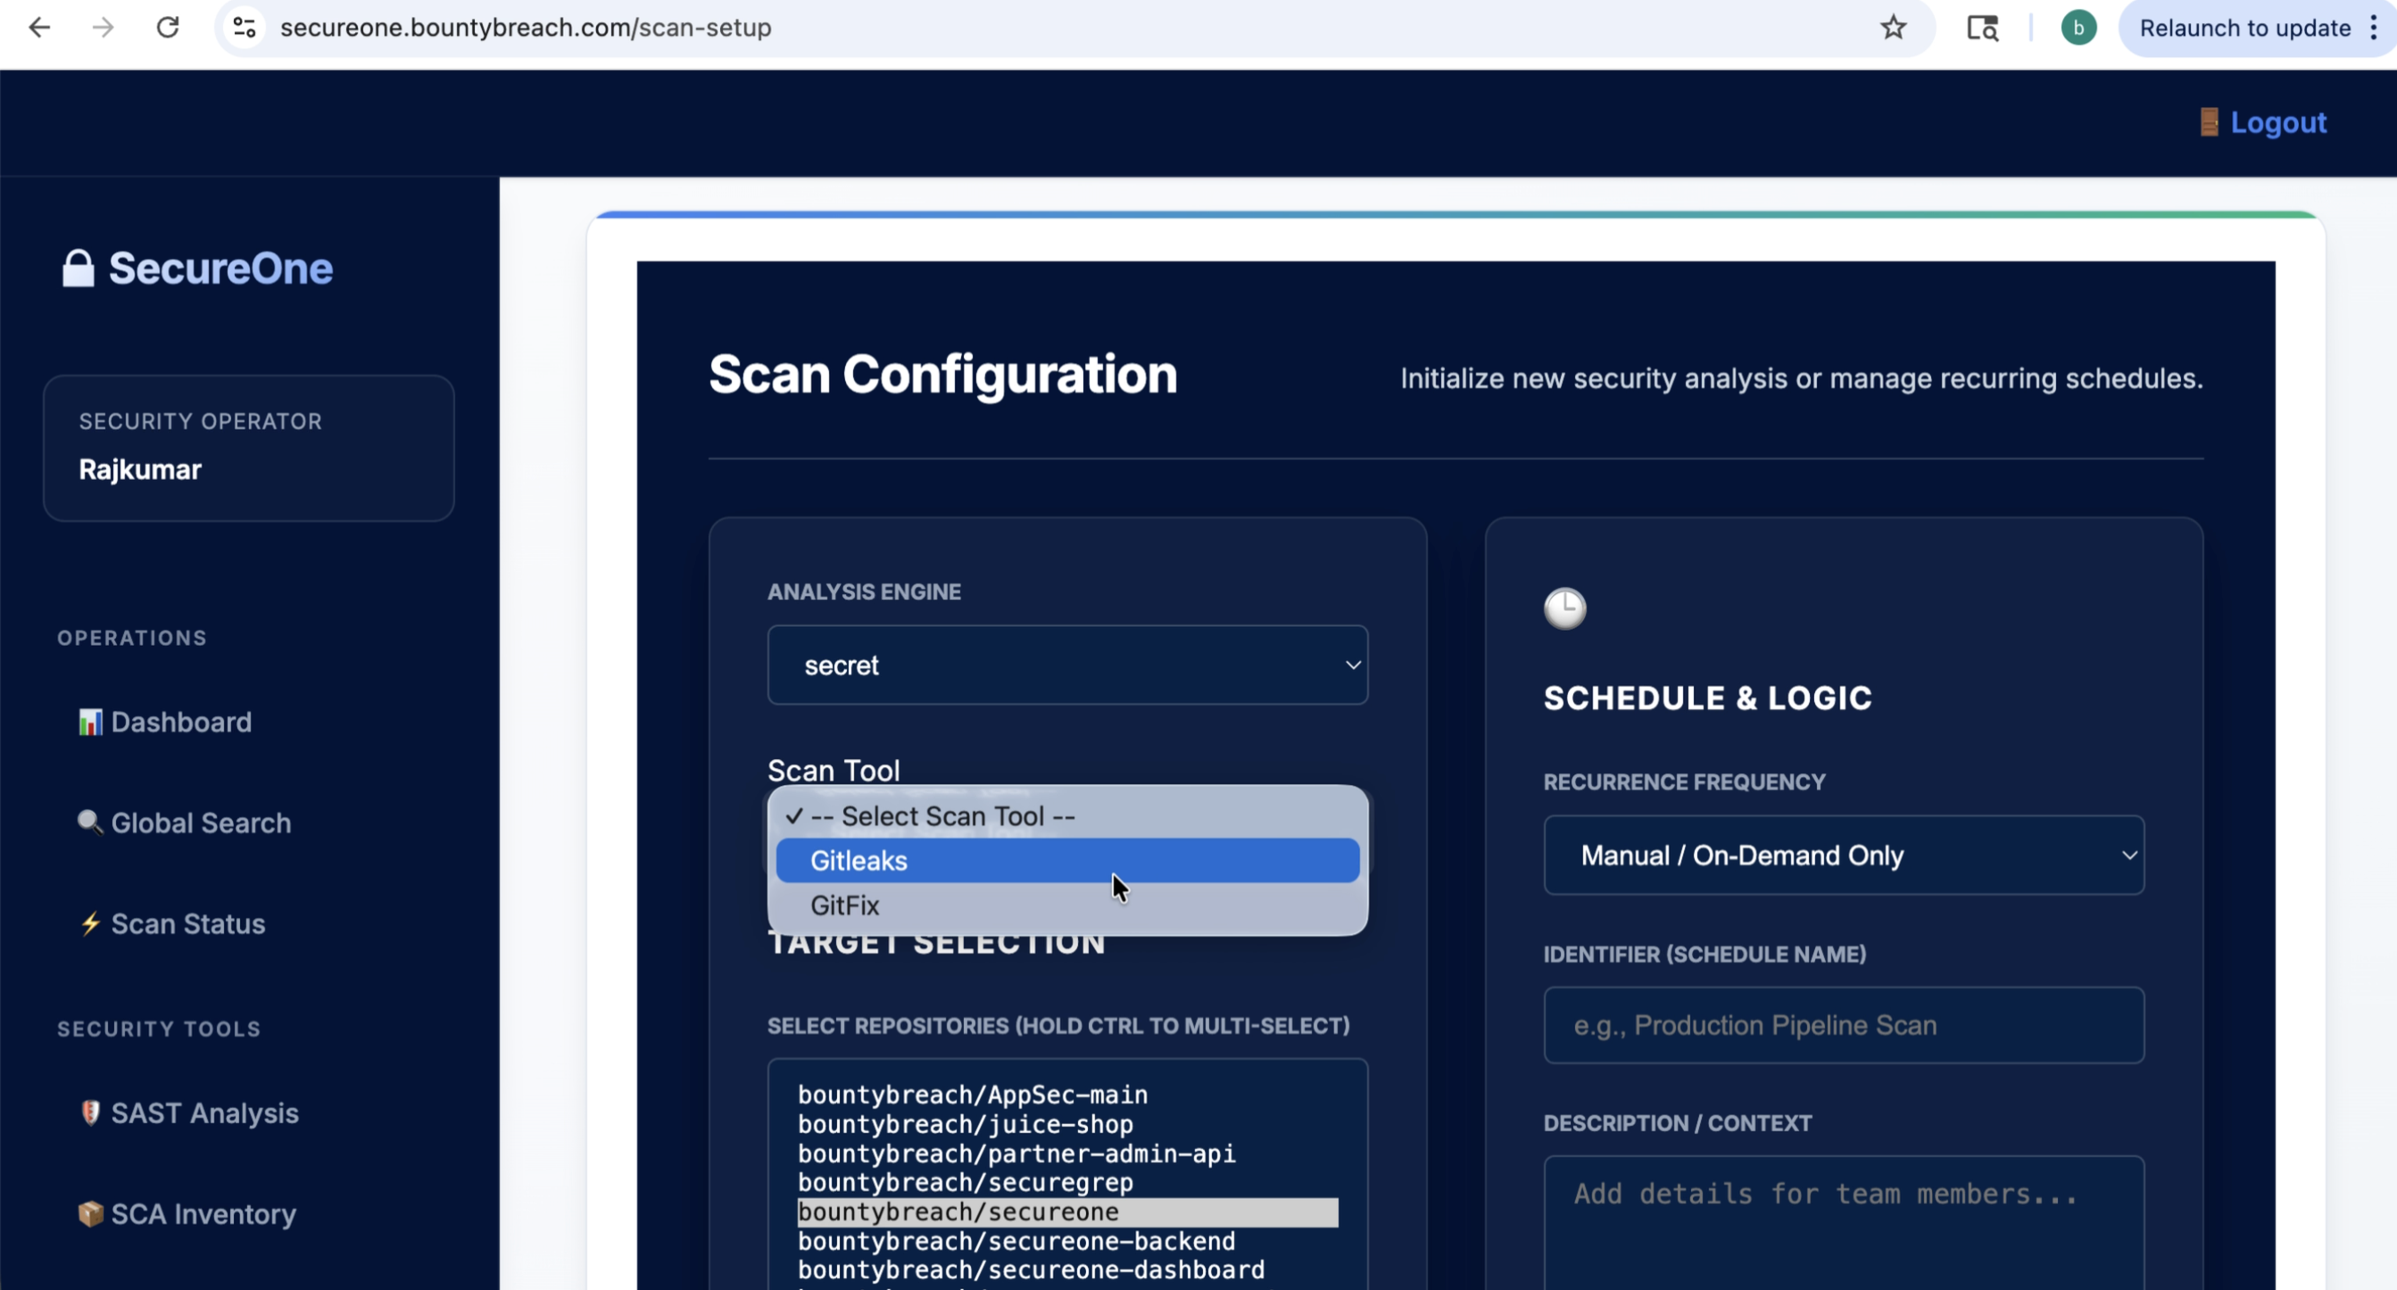This screenshot has height=1290, width=2397.
Task: Click the SELECT REPOSITORIES label
Action: (1058, 1025)
